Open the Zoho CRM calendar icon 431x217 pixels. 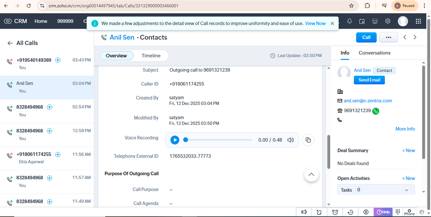pyautogui.click(x=362, y=21)
